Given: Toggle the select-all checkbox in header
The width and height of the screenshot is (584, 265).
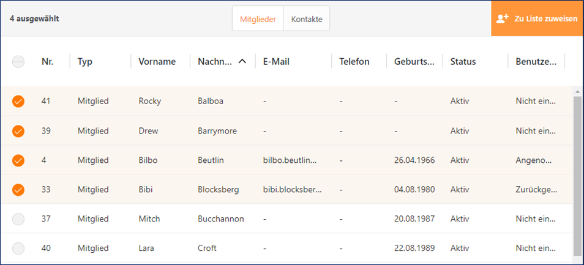Looking at the screenshot, I should point(18,61).
